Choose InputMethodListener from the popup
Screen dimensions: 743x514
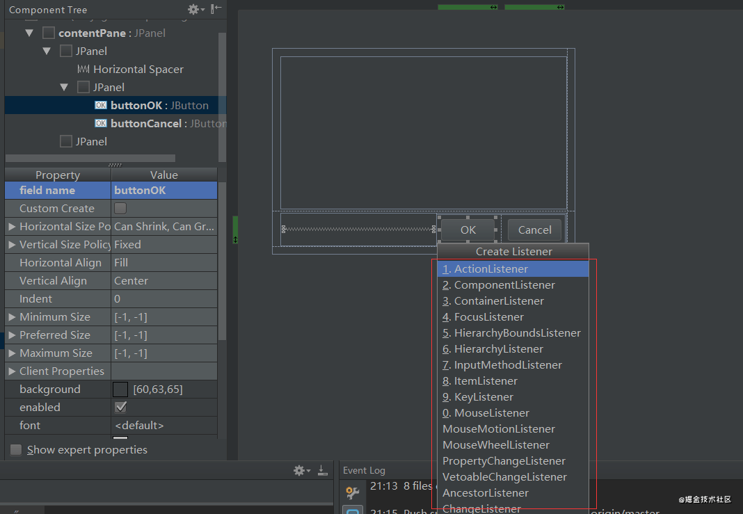(513, 365)
